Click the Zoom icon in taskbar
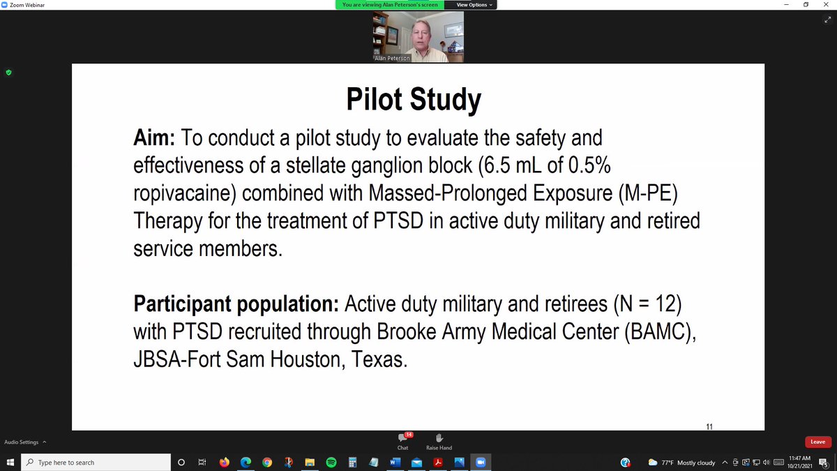The width and height of the screenshot is (837, 471). [x=481, y=462]
